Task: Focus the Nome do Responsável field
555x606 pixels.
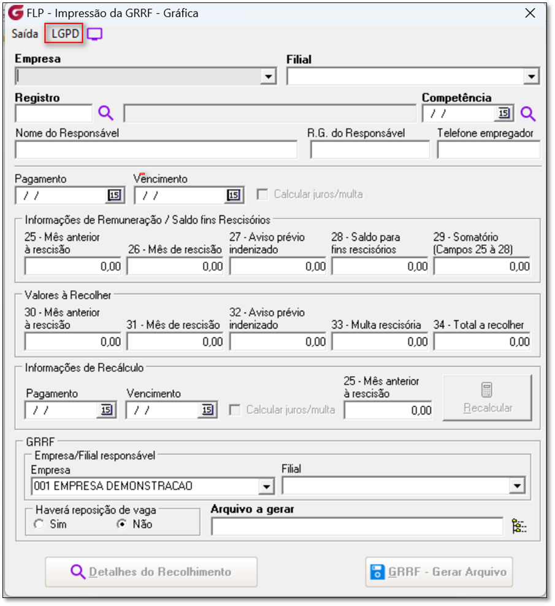Action: (x=156, y=150)
